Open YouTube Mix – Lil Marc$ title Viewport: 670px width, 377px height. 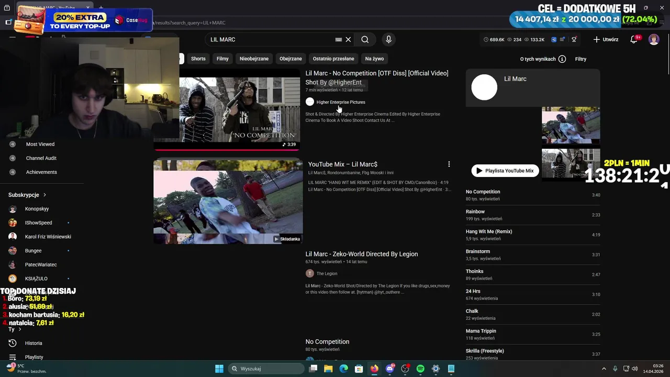(x=343, y=164)
